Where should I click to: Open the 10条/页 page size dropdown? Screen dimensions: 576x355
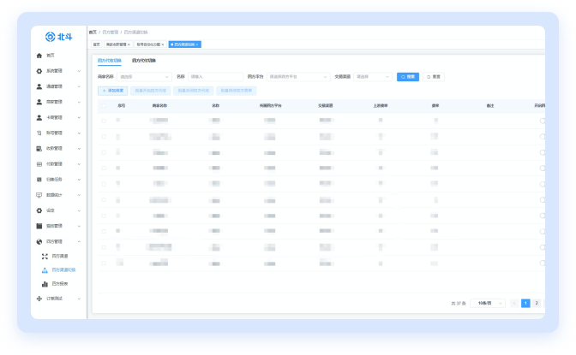click(487, 303)
